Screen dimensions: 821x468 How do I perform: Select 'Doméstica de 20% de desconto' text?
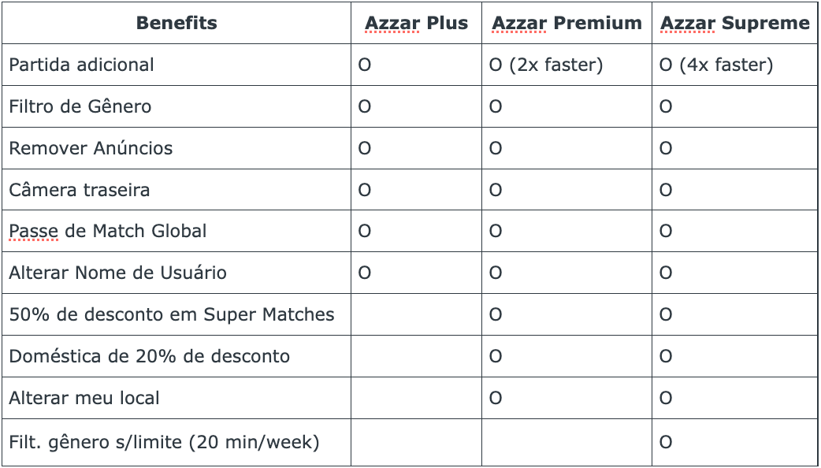coord(149,357)
